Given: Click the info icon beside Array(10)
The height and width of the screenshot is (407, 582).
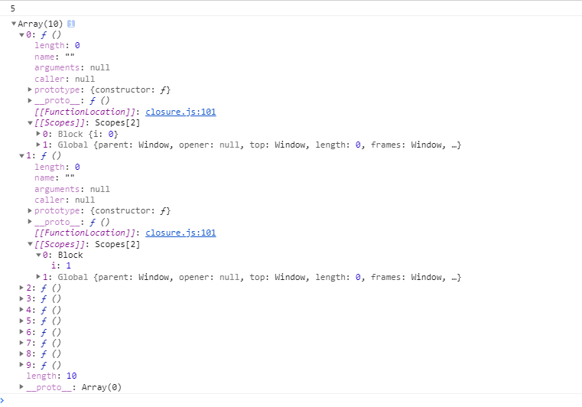Looking at the screenshot, I should tap(71, 24).
